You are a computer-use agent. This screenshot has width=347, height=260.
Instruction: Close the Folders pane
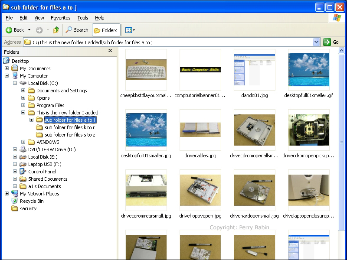(x=110, y=51)
